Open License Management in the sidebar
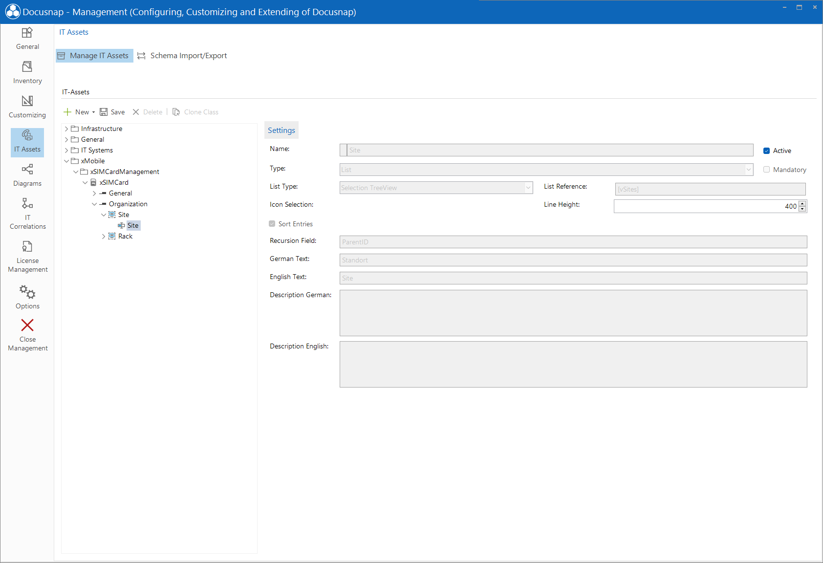The image size is (823, 563). (27, 257)
